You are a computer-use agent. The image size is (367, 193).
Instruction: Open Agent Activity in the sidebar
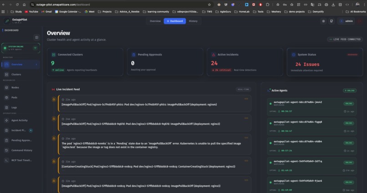coord(20,120)
